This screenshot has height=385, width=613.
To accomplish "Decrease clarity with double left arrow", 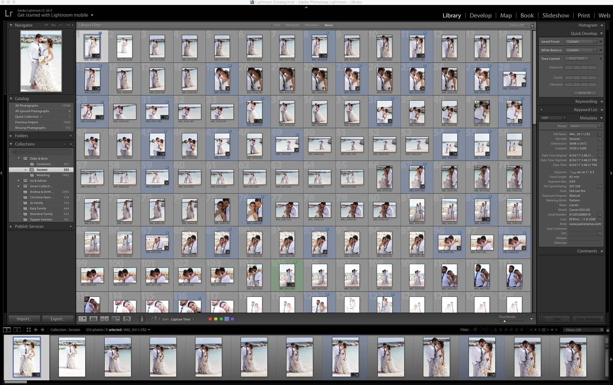I will 568,77.
